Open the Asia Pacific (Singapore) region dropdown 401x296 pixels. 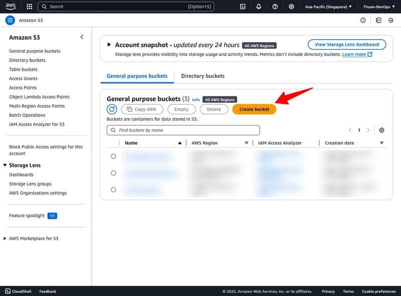pos(328,7)
